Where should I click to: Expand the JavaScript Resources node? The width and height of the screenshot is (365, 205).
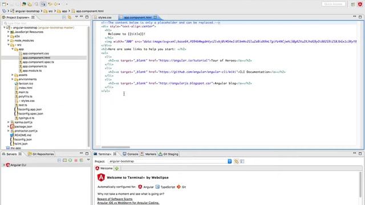(x=9, y=32)
